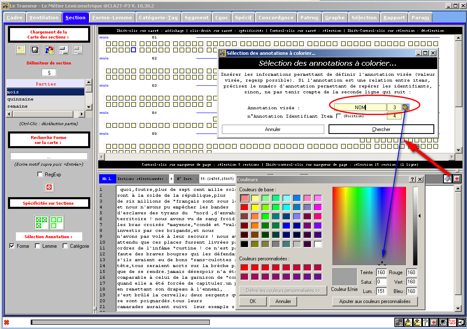467x329 pixels.
Task: Click the empty green squares icon
Action: (57, 223)
